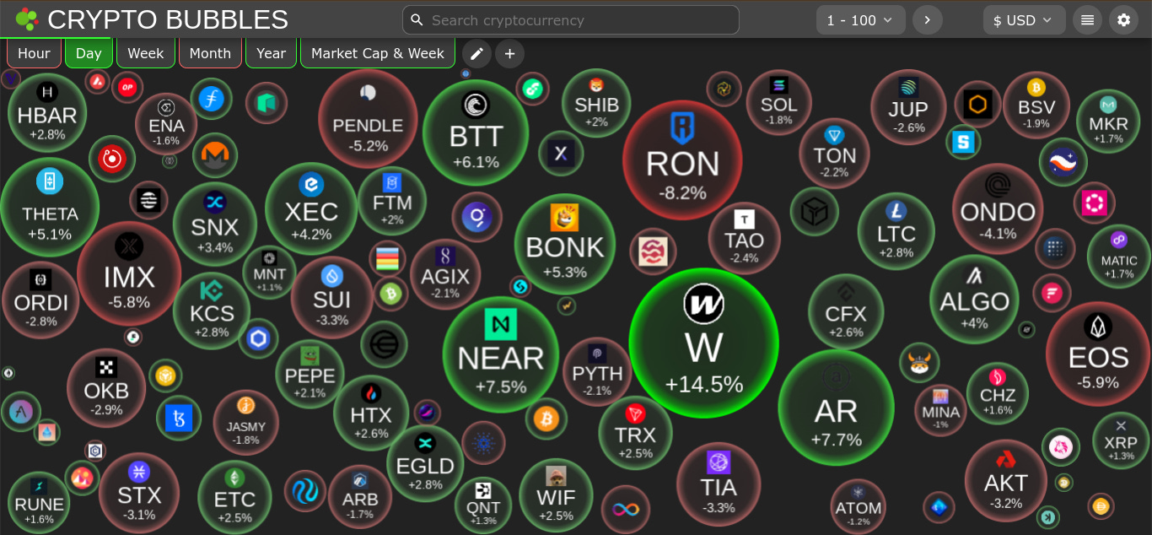Screen dimensions: 1152x535
Task: Click the RON bubble shield icon
Action: click(x=682, y=128)
